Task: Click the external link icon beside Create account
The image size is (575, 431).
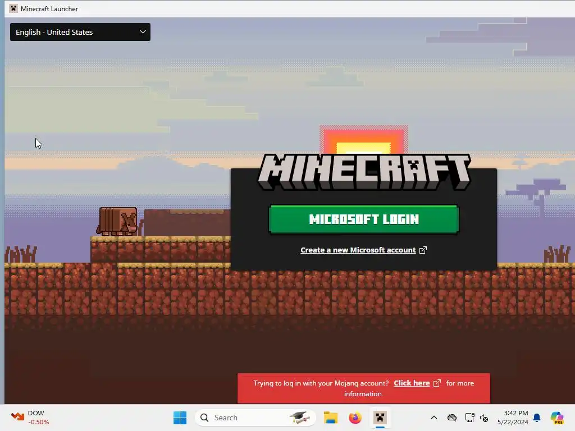Action: point(423,250)
